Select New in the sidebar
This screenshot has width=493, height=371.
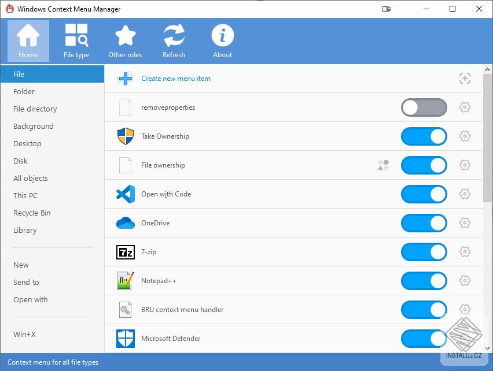tap(52, 265)
